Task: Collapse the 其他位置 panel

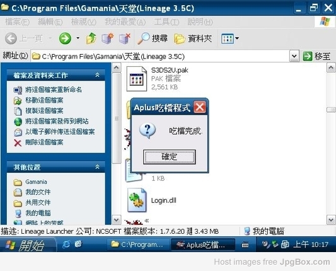Action: pyautogui.click(x=97, y=166)
